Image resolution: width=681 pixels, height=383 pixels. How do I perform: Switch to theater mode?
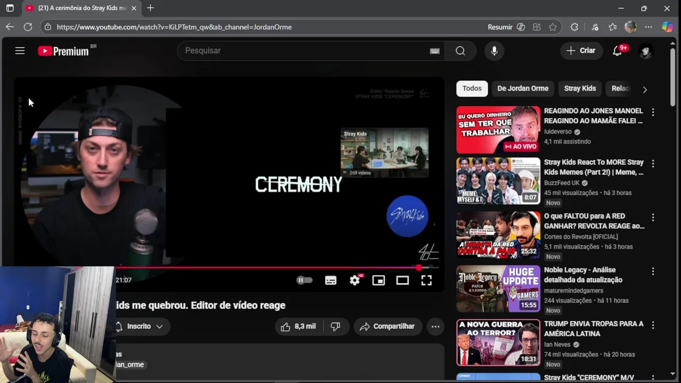(402, 280)
